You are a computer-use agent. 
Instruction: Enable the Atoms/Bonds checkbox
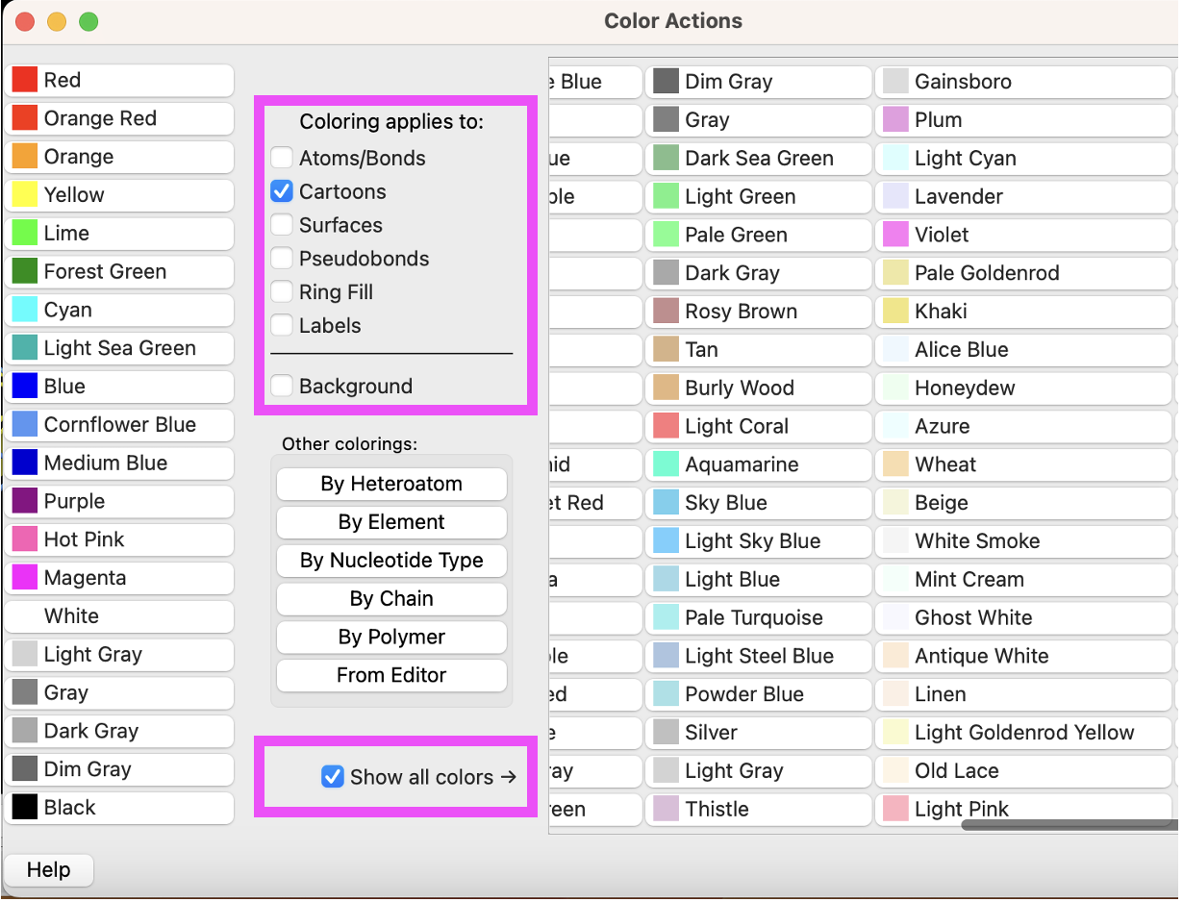[282, 158]
